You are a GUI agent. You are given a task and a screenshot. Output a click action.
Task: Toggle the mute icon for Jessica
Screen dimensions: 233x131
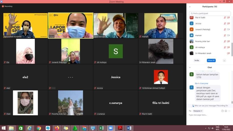click(225, 24)
